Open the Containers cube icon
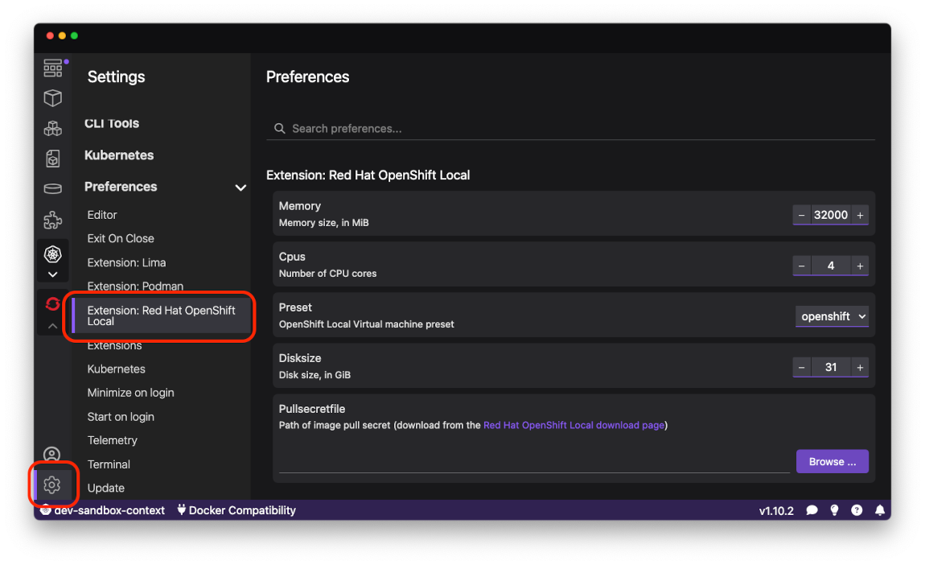The height and width of the screenshot is (565, 925). 52,98
